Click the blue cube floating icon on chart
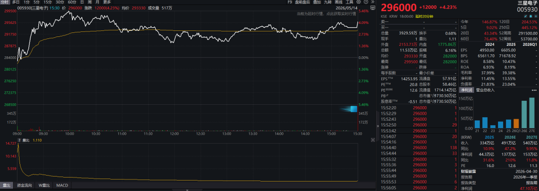This screenshot has height=191, width=539. [x=353, y=109]
